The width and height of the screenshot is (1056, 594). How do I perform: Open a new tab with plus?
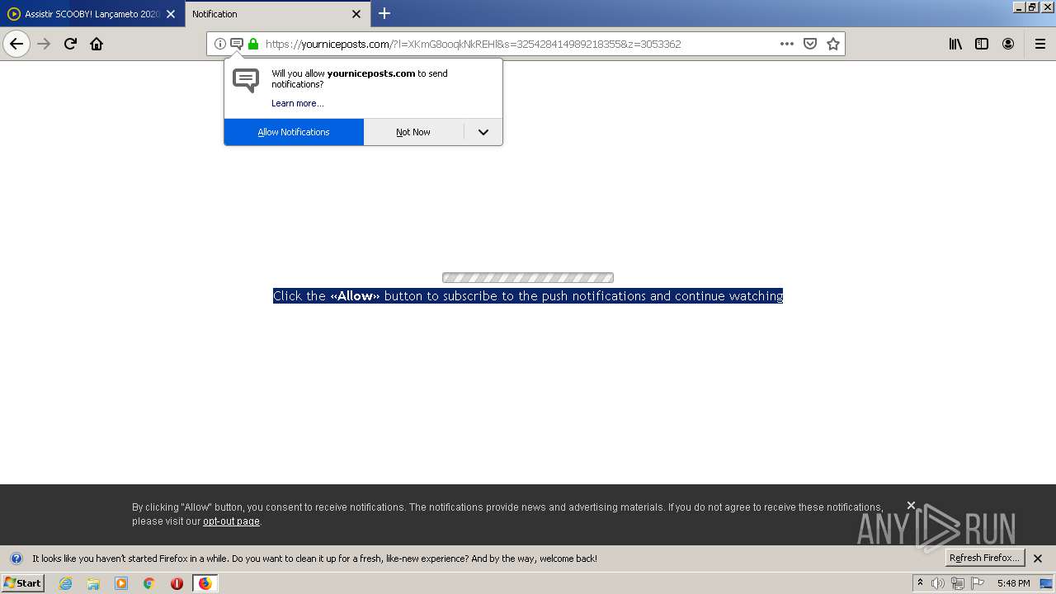pos(384,13)
